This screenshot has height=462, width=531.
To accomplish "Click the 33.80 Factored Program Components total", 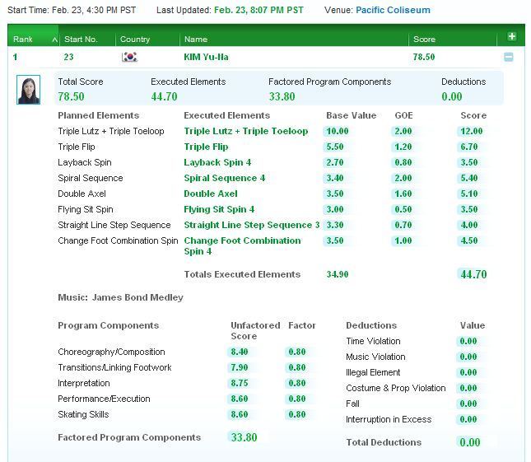I will pos(244,437).
